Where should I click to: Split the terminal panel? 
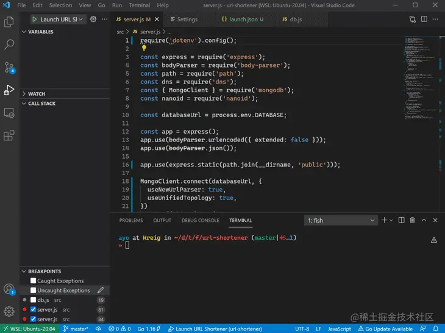(x=401, y=220)
